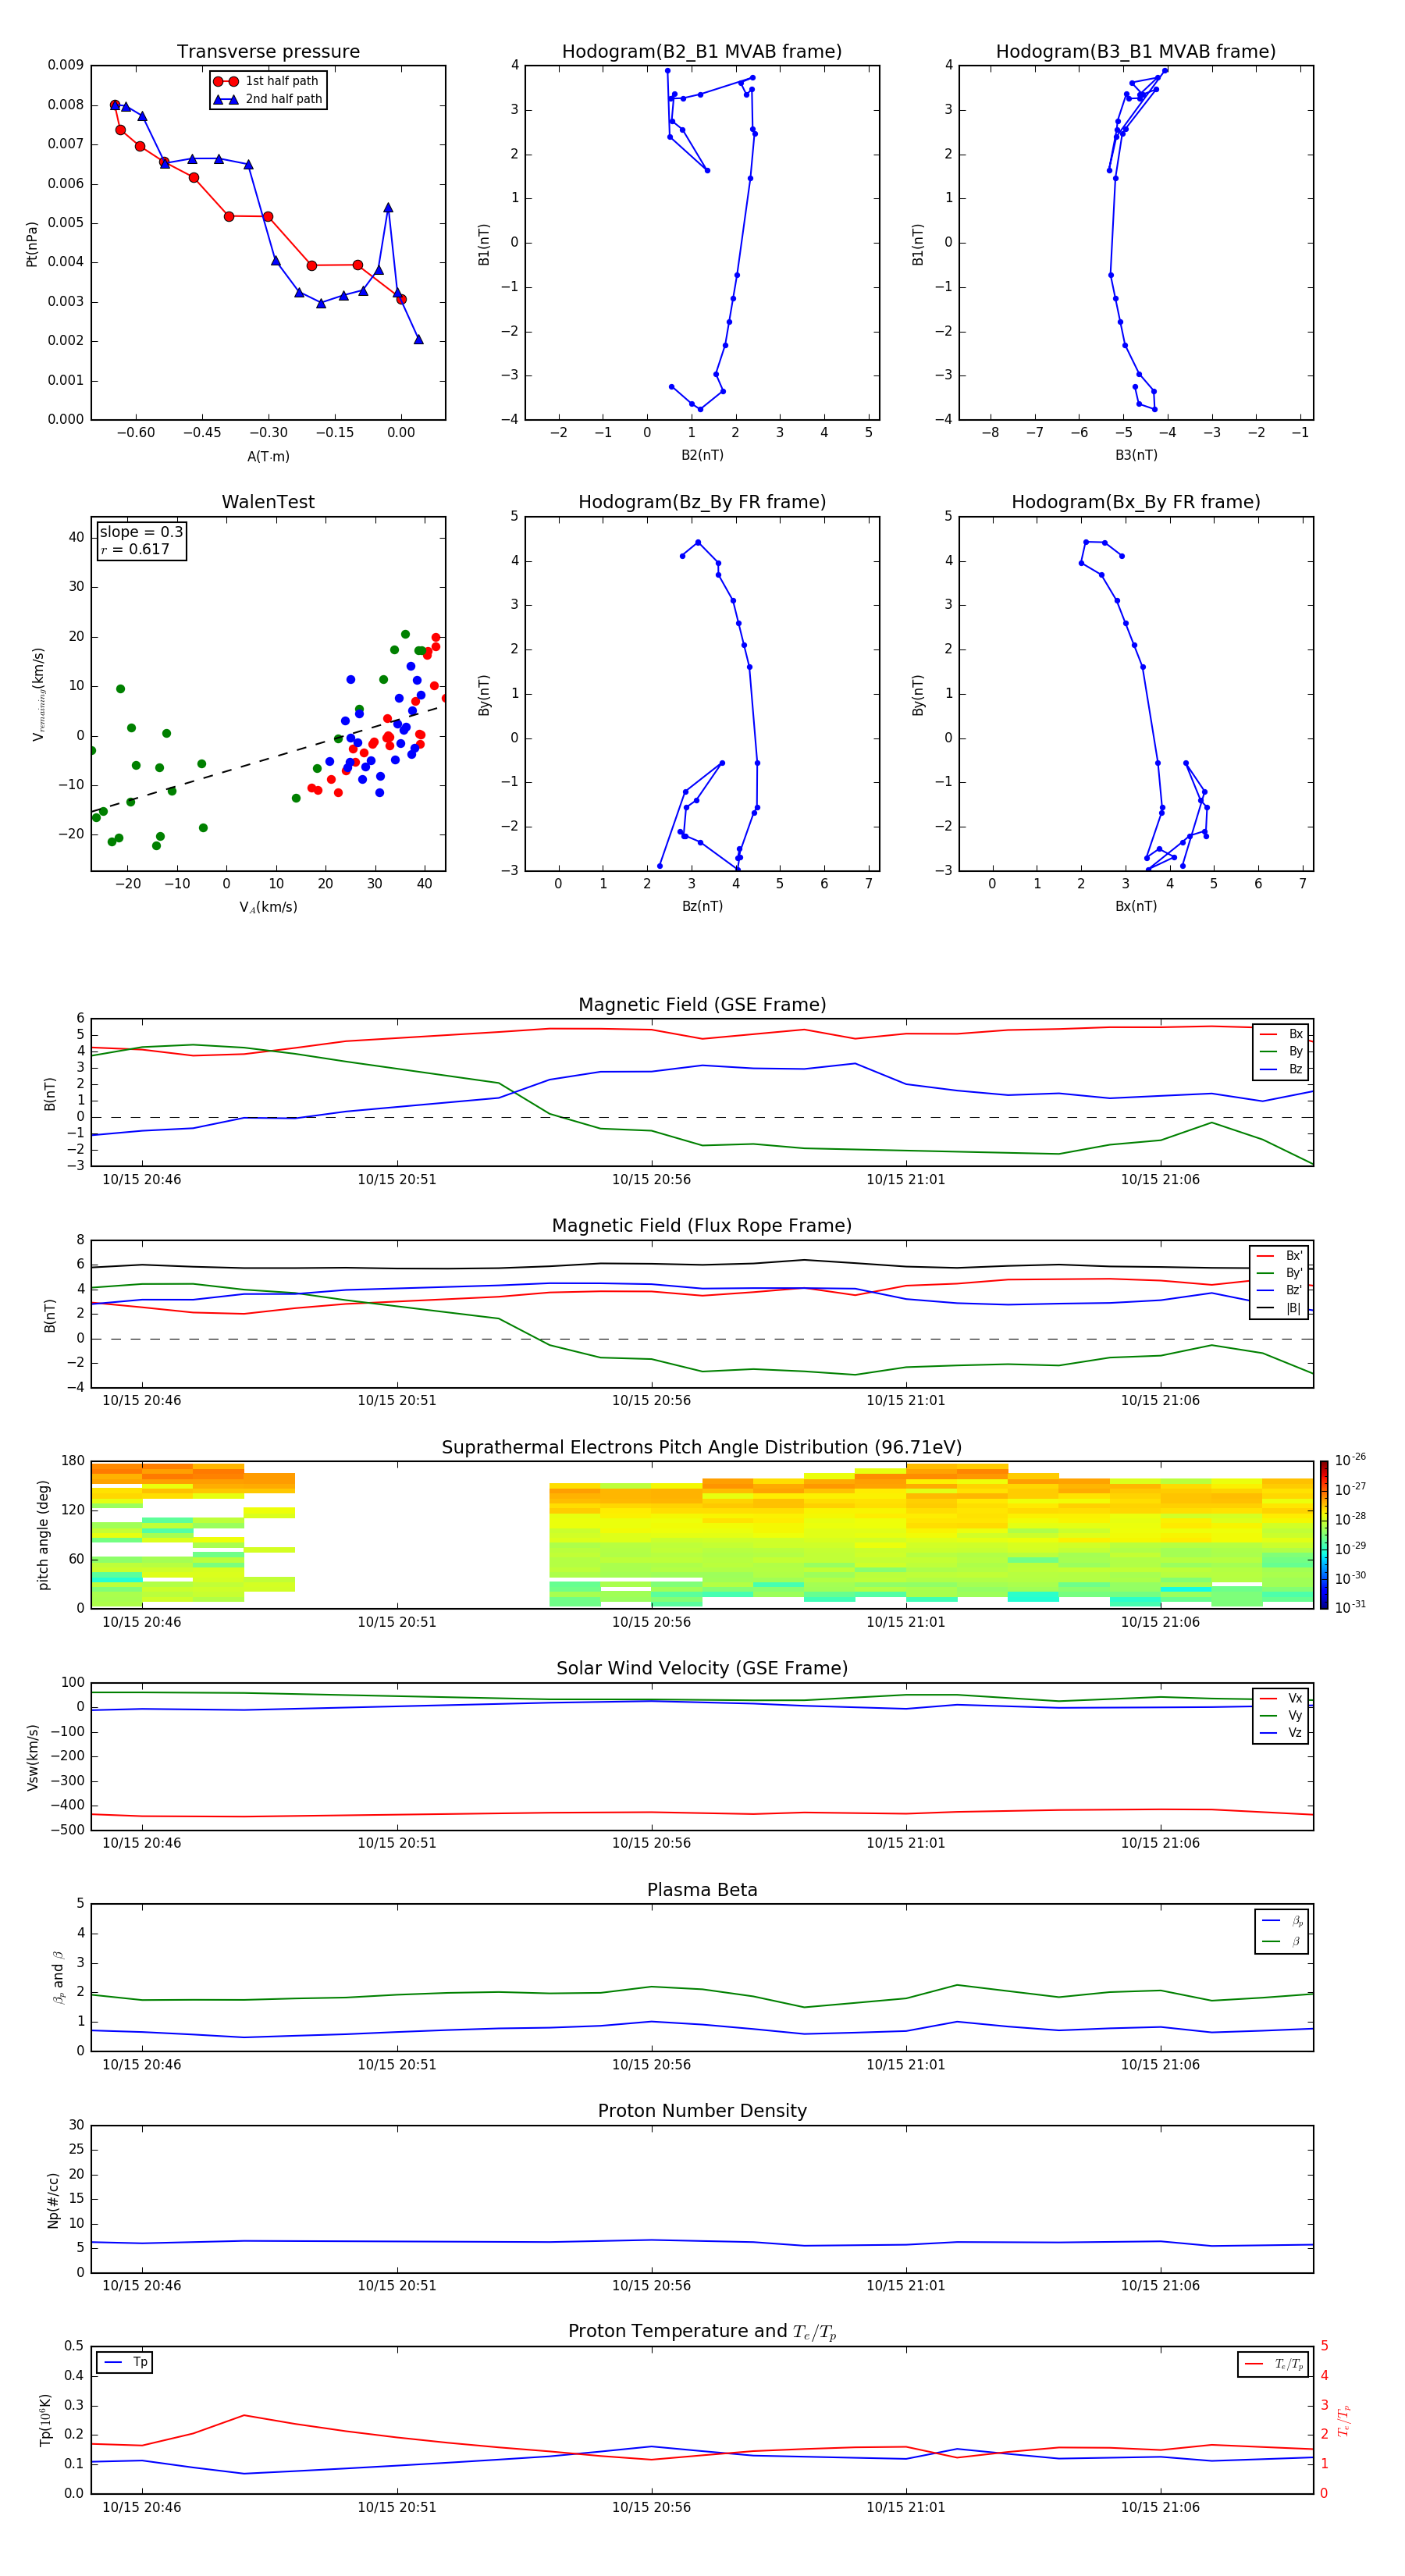This screenshot has width=1405, height=2576.
Task: Click the Solar Wind Velocity (GSE Frame) title
Action: click(702, 1668)
